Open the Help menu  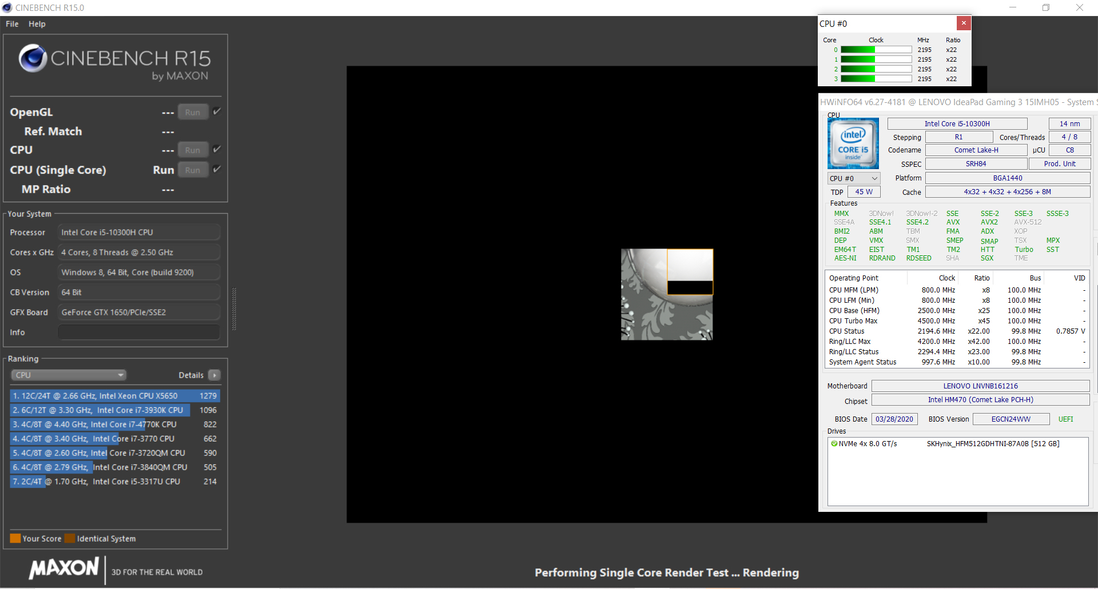coord(37,24)
